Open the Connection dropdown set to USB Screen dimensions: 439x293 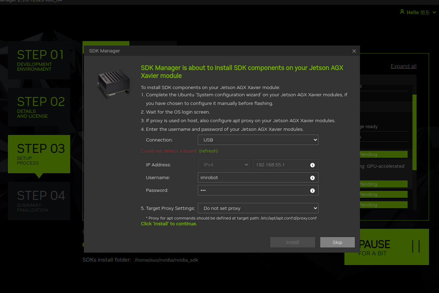point(258,140)
